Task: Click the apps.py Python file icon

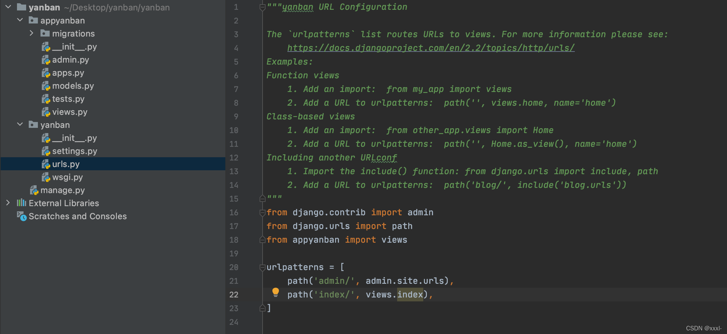Action: 46,73
